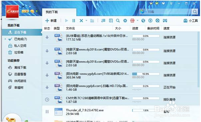Click the second green shirt skin icon in title bar
This screenshot has width=201, height=122.
tap(157, 3)
